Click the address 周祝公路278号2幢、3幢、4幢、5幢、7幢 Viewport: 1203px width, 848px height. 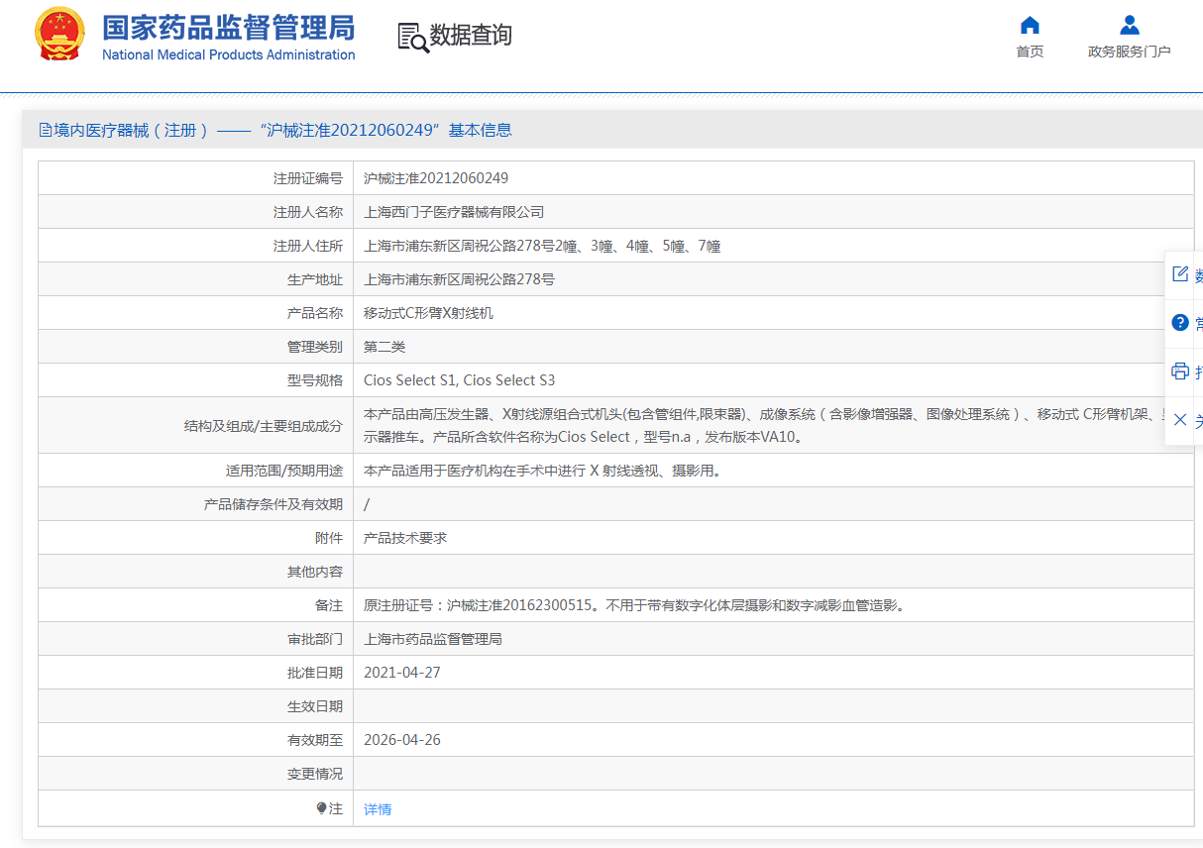pyautogui.click(x=542, y=246)
